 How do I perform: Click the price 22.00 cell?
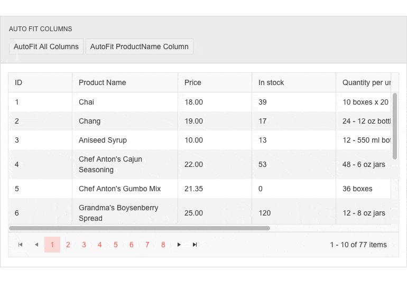pos(215,164)
